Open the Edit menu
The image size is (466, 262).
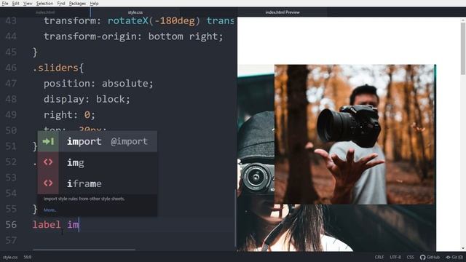tap(16, 4)
